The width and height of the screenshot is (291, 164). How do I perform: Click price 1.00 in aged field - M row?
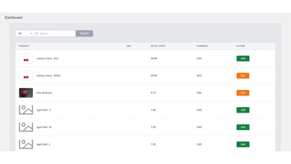pos(153,127)
